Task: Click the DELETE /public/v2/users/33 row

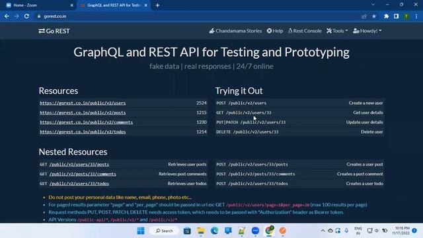Action: pos(299,132)
